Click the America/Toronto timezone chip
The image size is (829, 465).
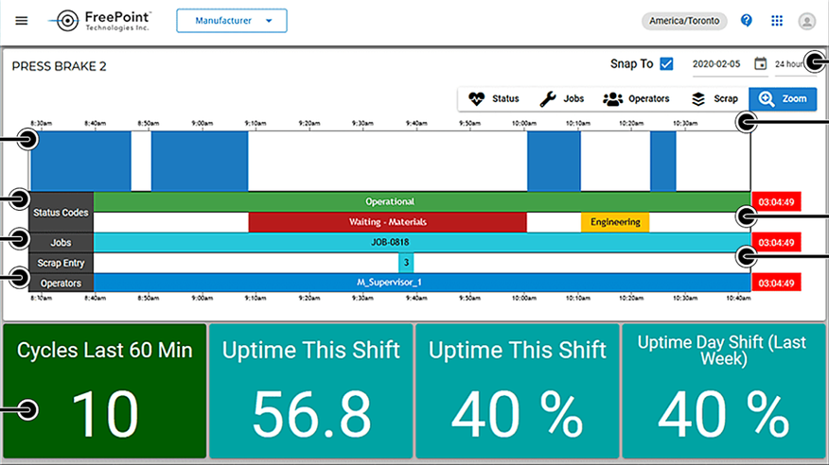(684, 21)
